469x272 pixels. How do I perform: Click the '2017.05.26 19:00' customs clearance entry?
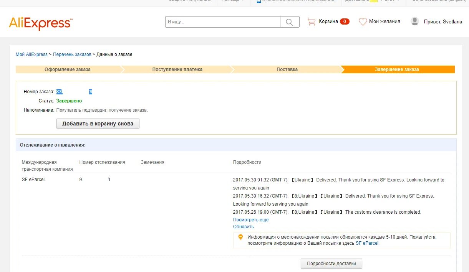pyautogui.click(x=327, y=212)
